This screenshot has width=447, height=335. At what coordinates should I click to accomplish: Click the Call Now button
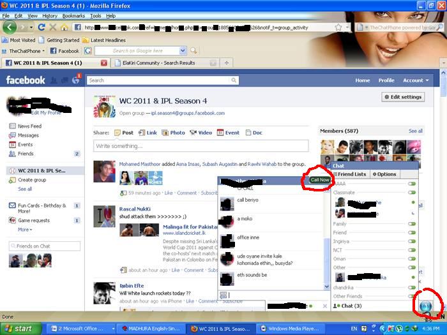click(320, 180)
